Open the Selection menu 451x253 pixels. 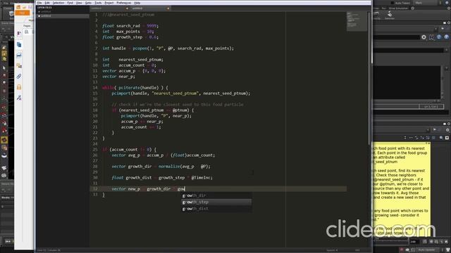tap(58, 3)
